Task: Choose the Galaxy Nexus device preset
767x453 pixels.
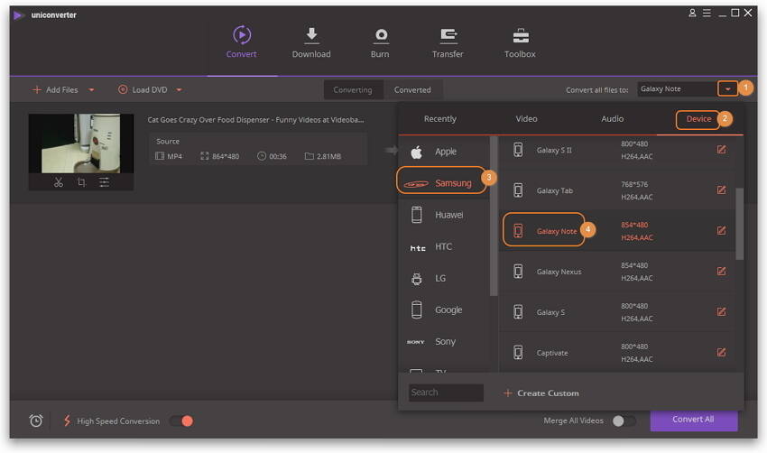Action: pos(617,271)
